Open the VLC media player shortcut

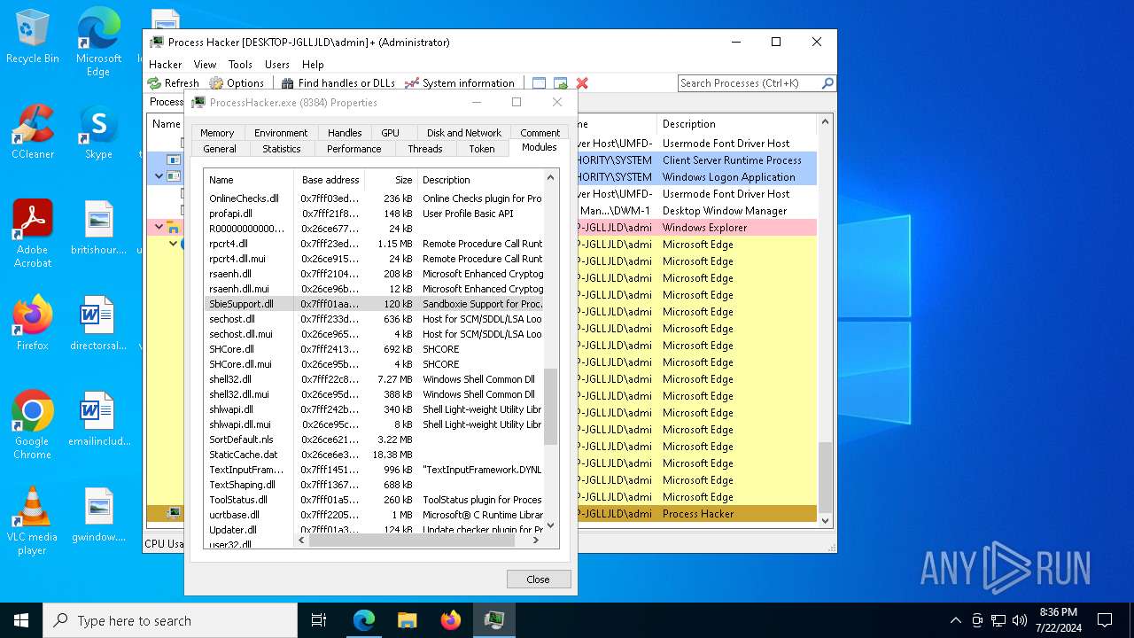click(x=33, y=521)
